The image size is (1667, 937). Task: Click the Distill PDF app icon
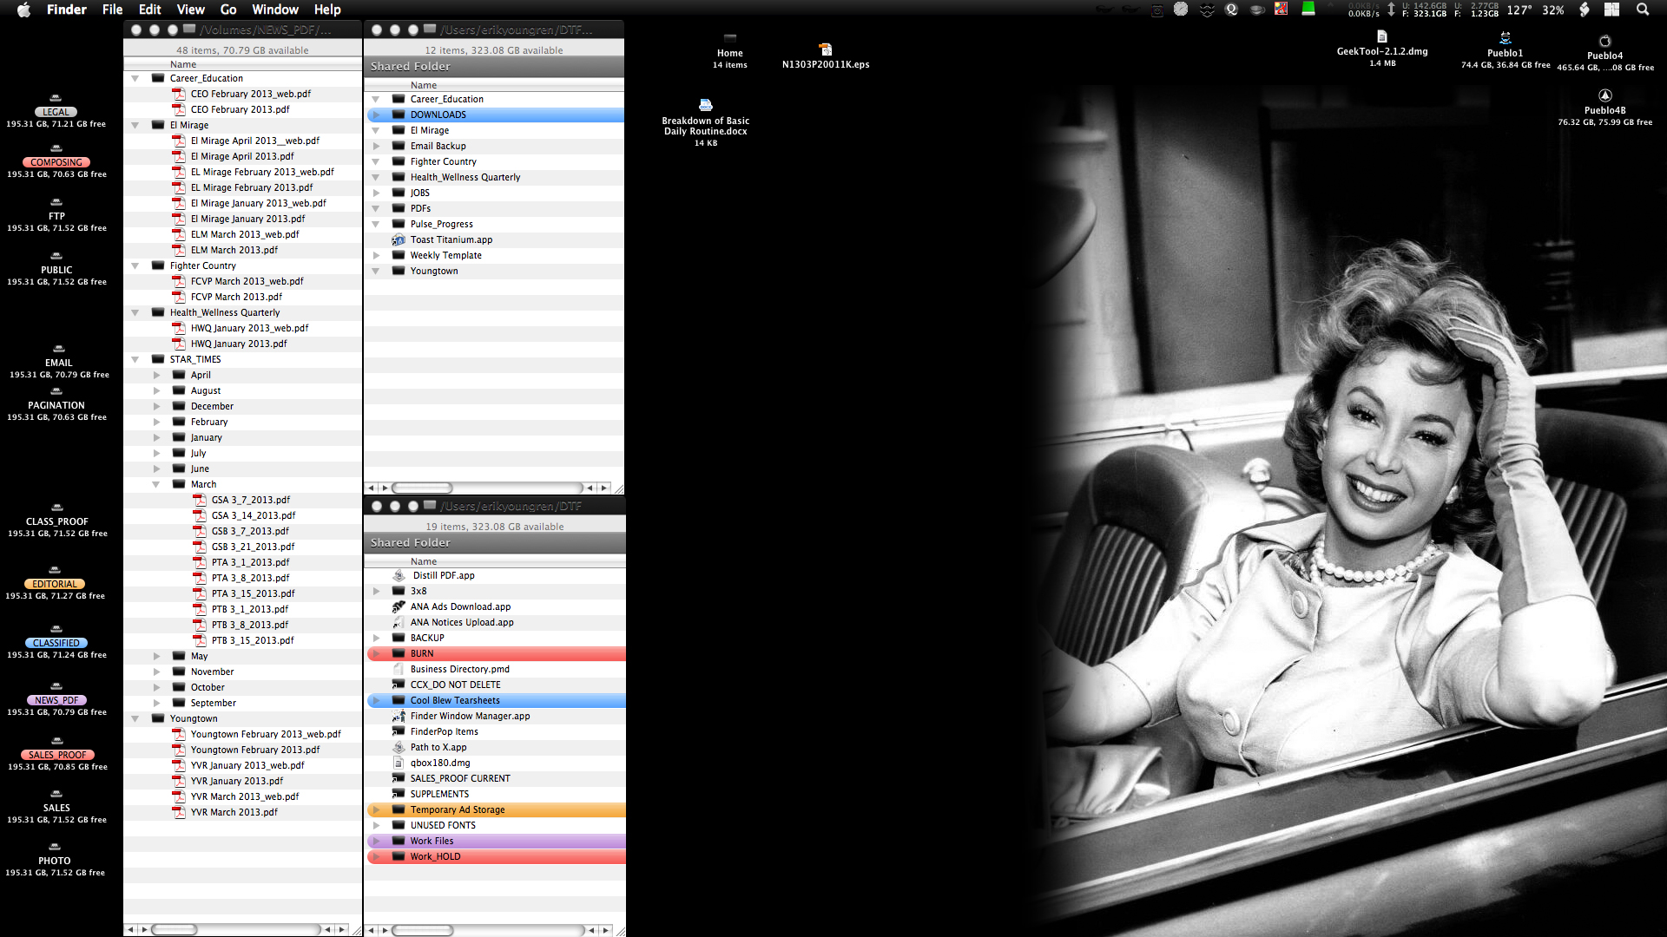(x=399, y=575)
